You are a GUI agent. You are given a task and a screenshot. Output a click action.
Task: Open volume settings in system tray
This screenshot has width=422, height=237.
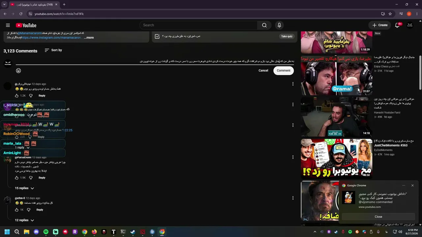pos(400,232)
